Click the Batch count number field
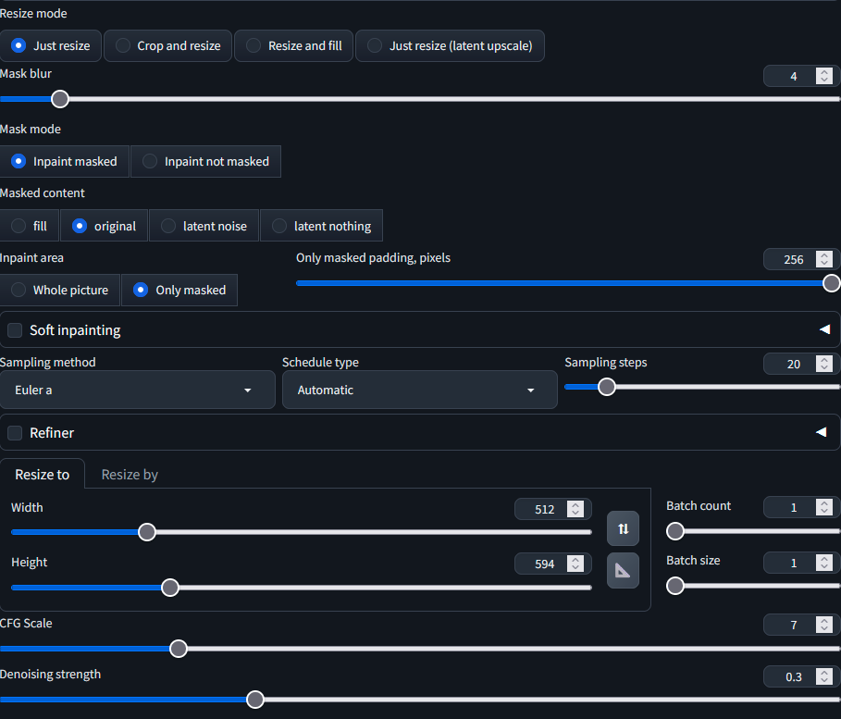The image size is (841, 719). point(802,508)
